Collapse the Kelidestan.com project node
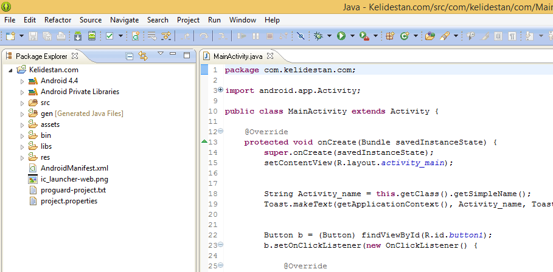This screenshot has width=553, height=272. (10, 70)
